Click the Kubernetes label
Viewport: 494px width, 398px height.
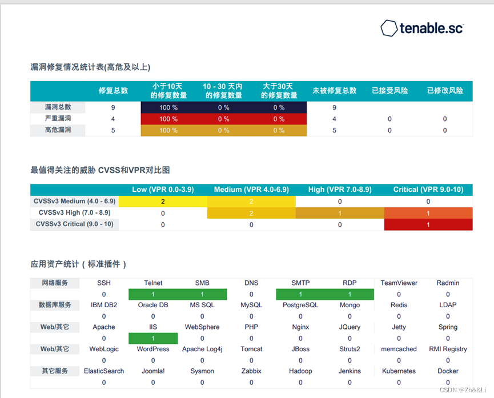coord(399,371)
